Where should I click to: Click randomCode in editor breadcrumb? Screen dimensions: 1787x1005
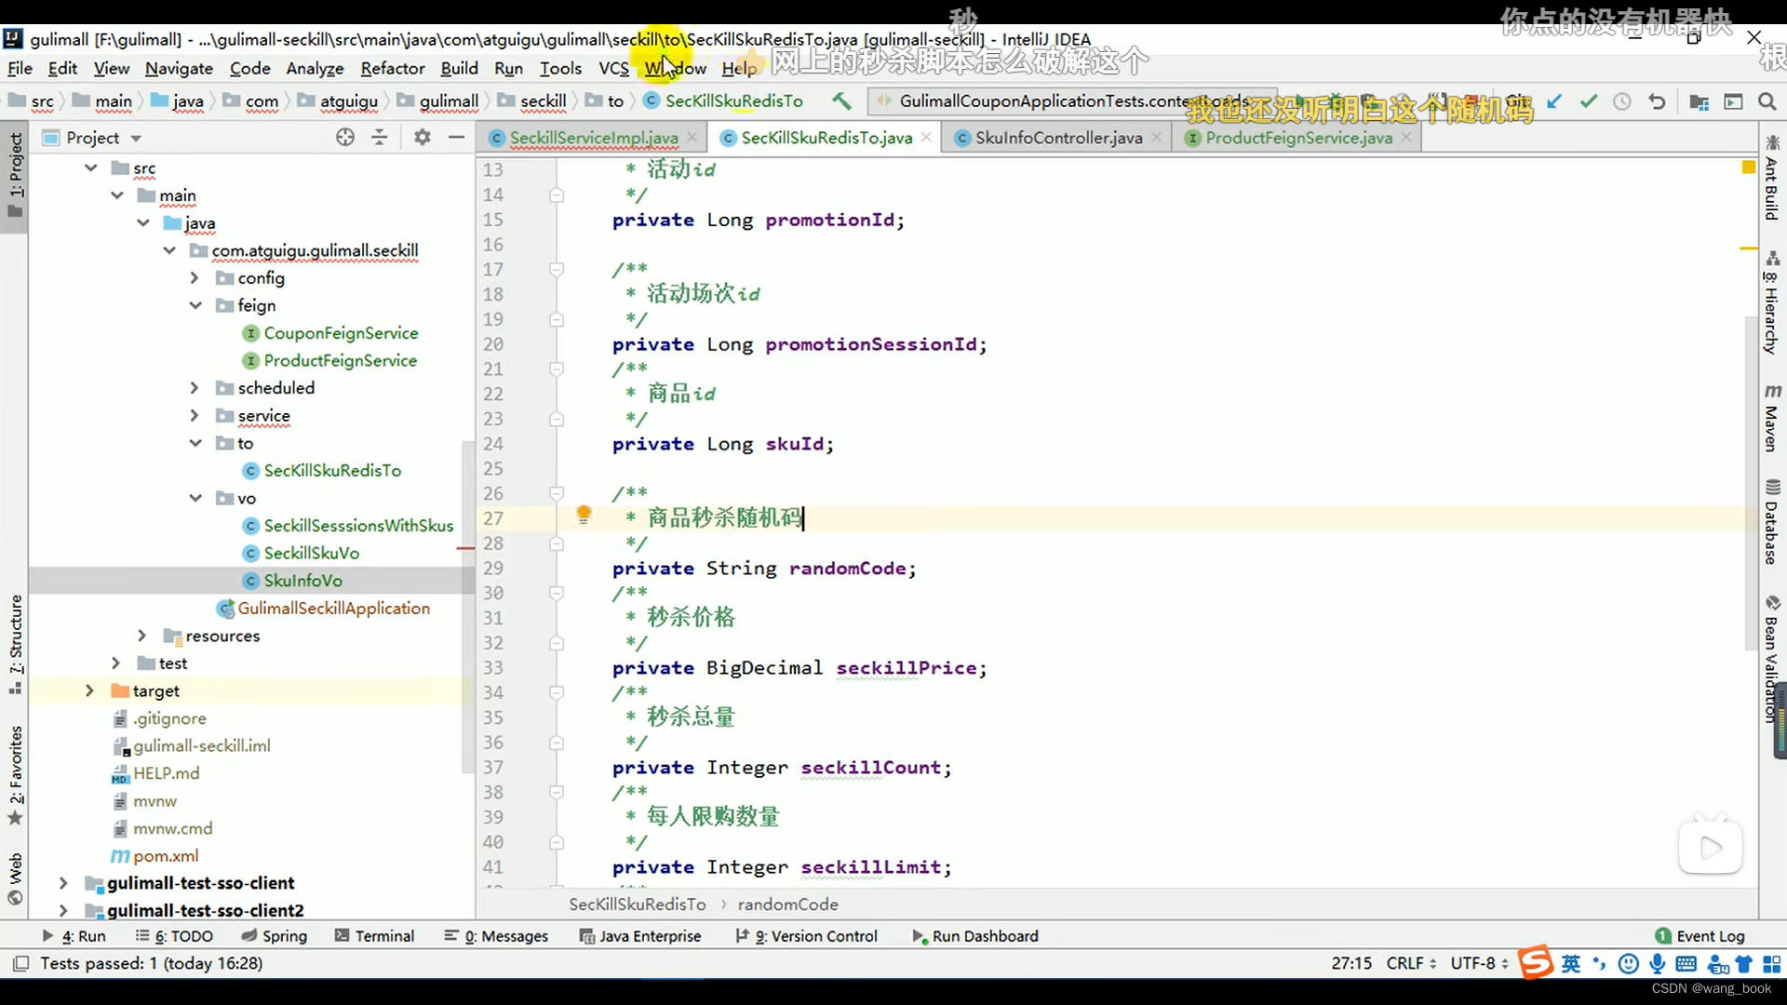pos(787,904)
